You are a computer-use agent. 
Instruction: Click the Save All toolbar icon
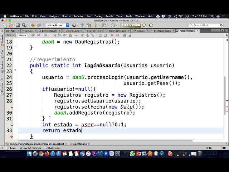point(24,25)
